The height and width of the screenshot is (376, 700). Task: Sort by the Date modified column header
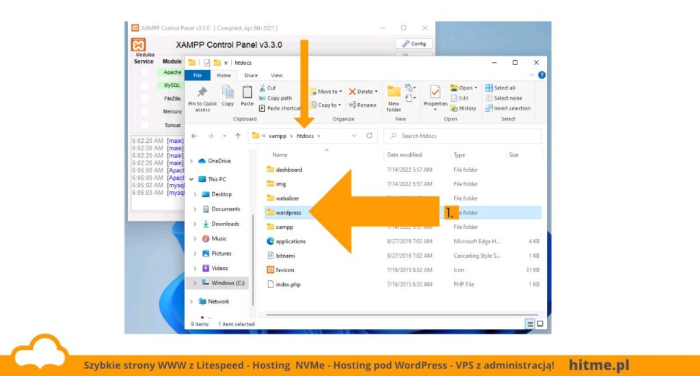pos(404,155)
